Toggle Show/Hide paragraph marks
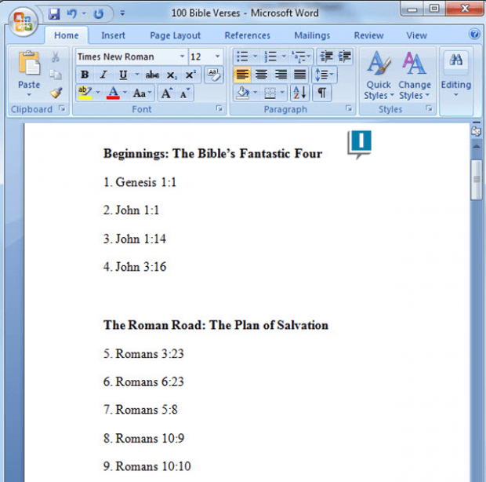486x482 pixels. 321,93
